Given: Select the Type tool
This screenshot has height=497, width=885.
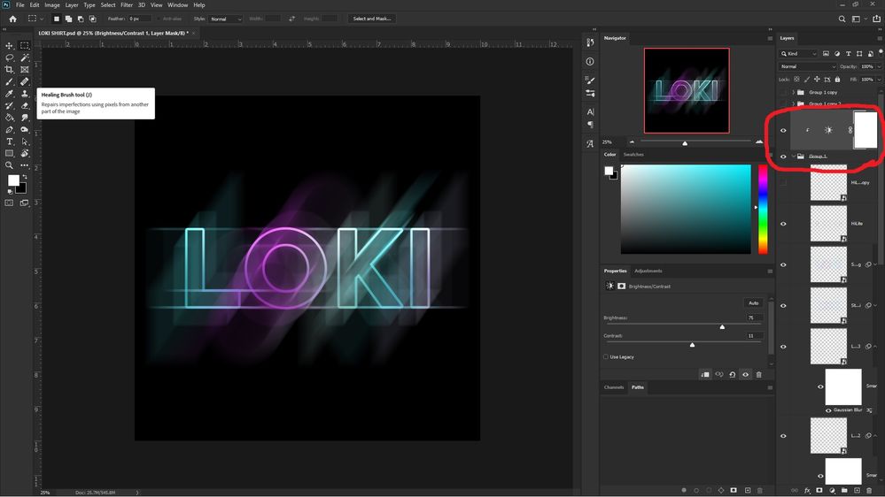Looking at the screenshot, I should tap(9, 141).
